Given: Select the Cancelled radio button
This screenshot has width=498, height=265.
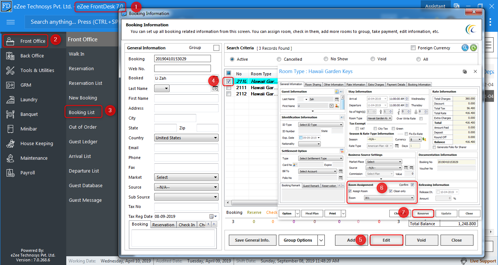Looking at the screenshot, I should pyautogui.click(x=279, y=59).
